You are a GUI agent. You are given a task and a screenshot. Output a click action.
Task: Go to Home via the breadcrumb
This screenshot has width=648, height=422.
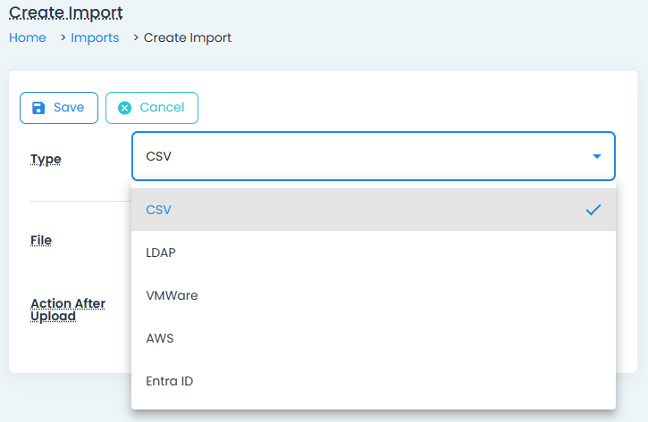click(28, 37)
